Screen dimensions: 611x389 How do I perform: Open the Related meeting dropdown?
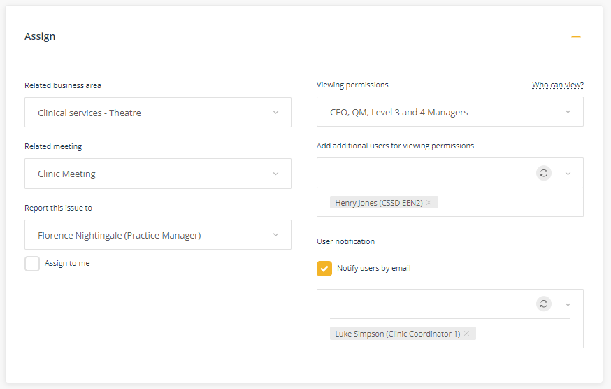click(158, 174)
